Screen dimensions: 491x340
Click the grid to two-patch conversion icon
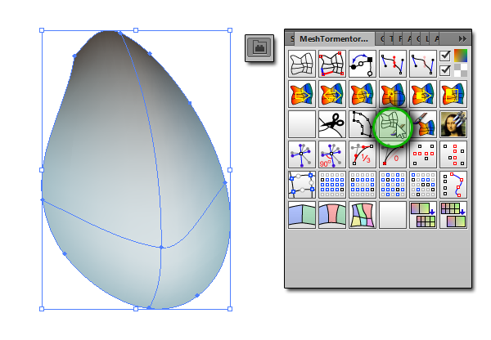(453, 216)
